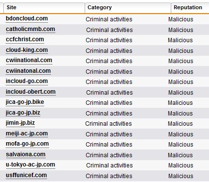Sort by the Site column header
The image size is (209, 182).
(44, 8)
